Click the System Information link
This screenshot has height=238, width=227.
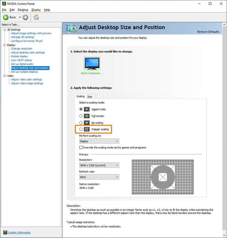19,232
